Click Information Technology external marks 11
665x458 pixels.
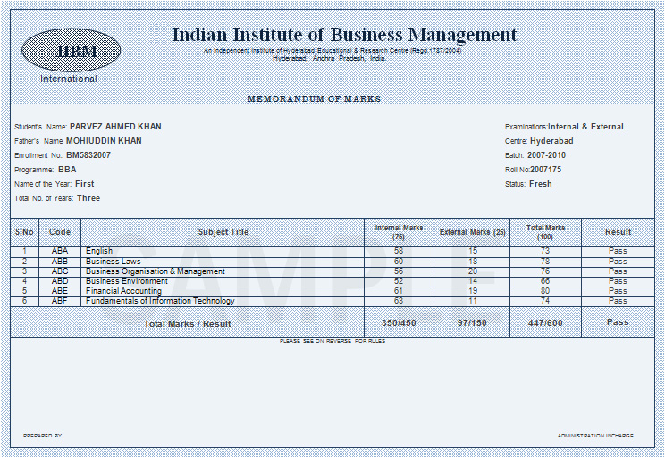pyautogui.click(x=473, y=301)
